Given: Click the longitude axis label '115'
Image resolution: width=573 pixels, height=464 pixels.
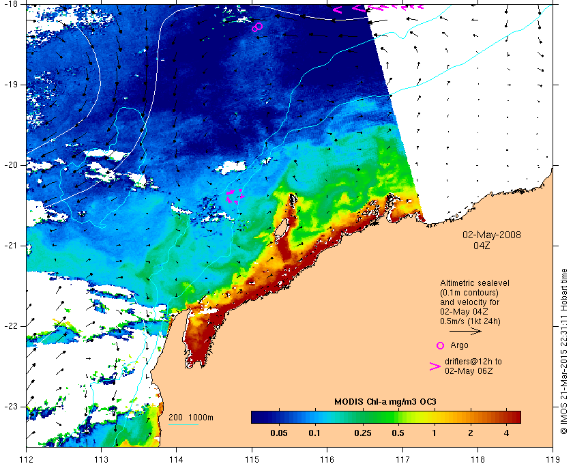Looking at the screenshot, I should pos(252,459).
